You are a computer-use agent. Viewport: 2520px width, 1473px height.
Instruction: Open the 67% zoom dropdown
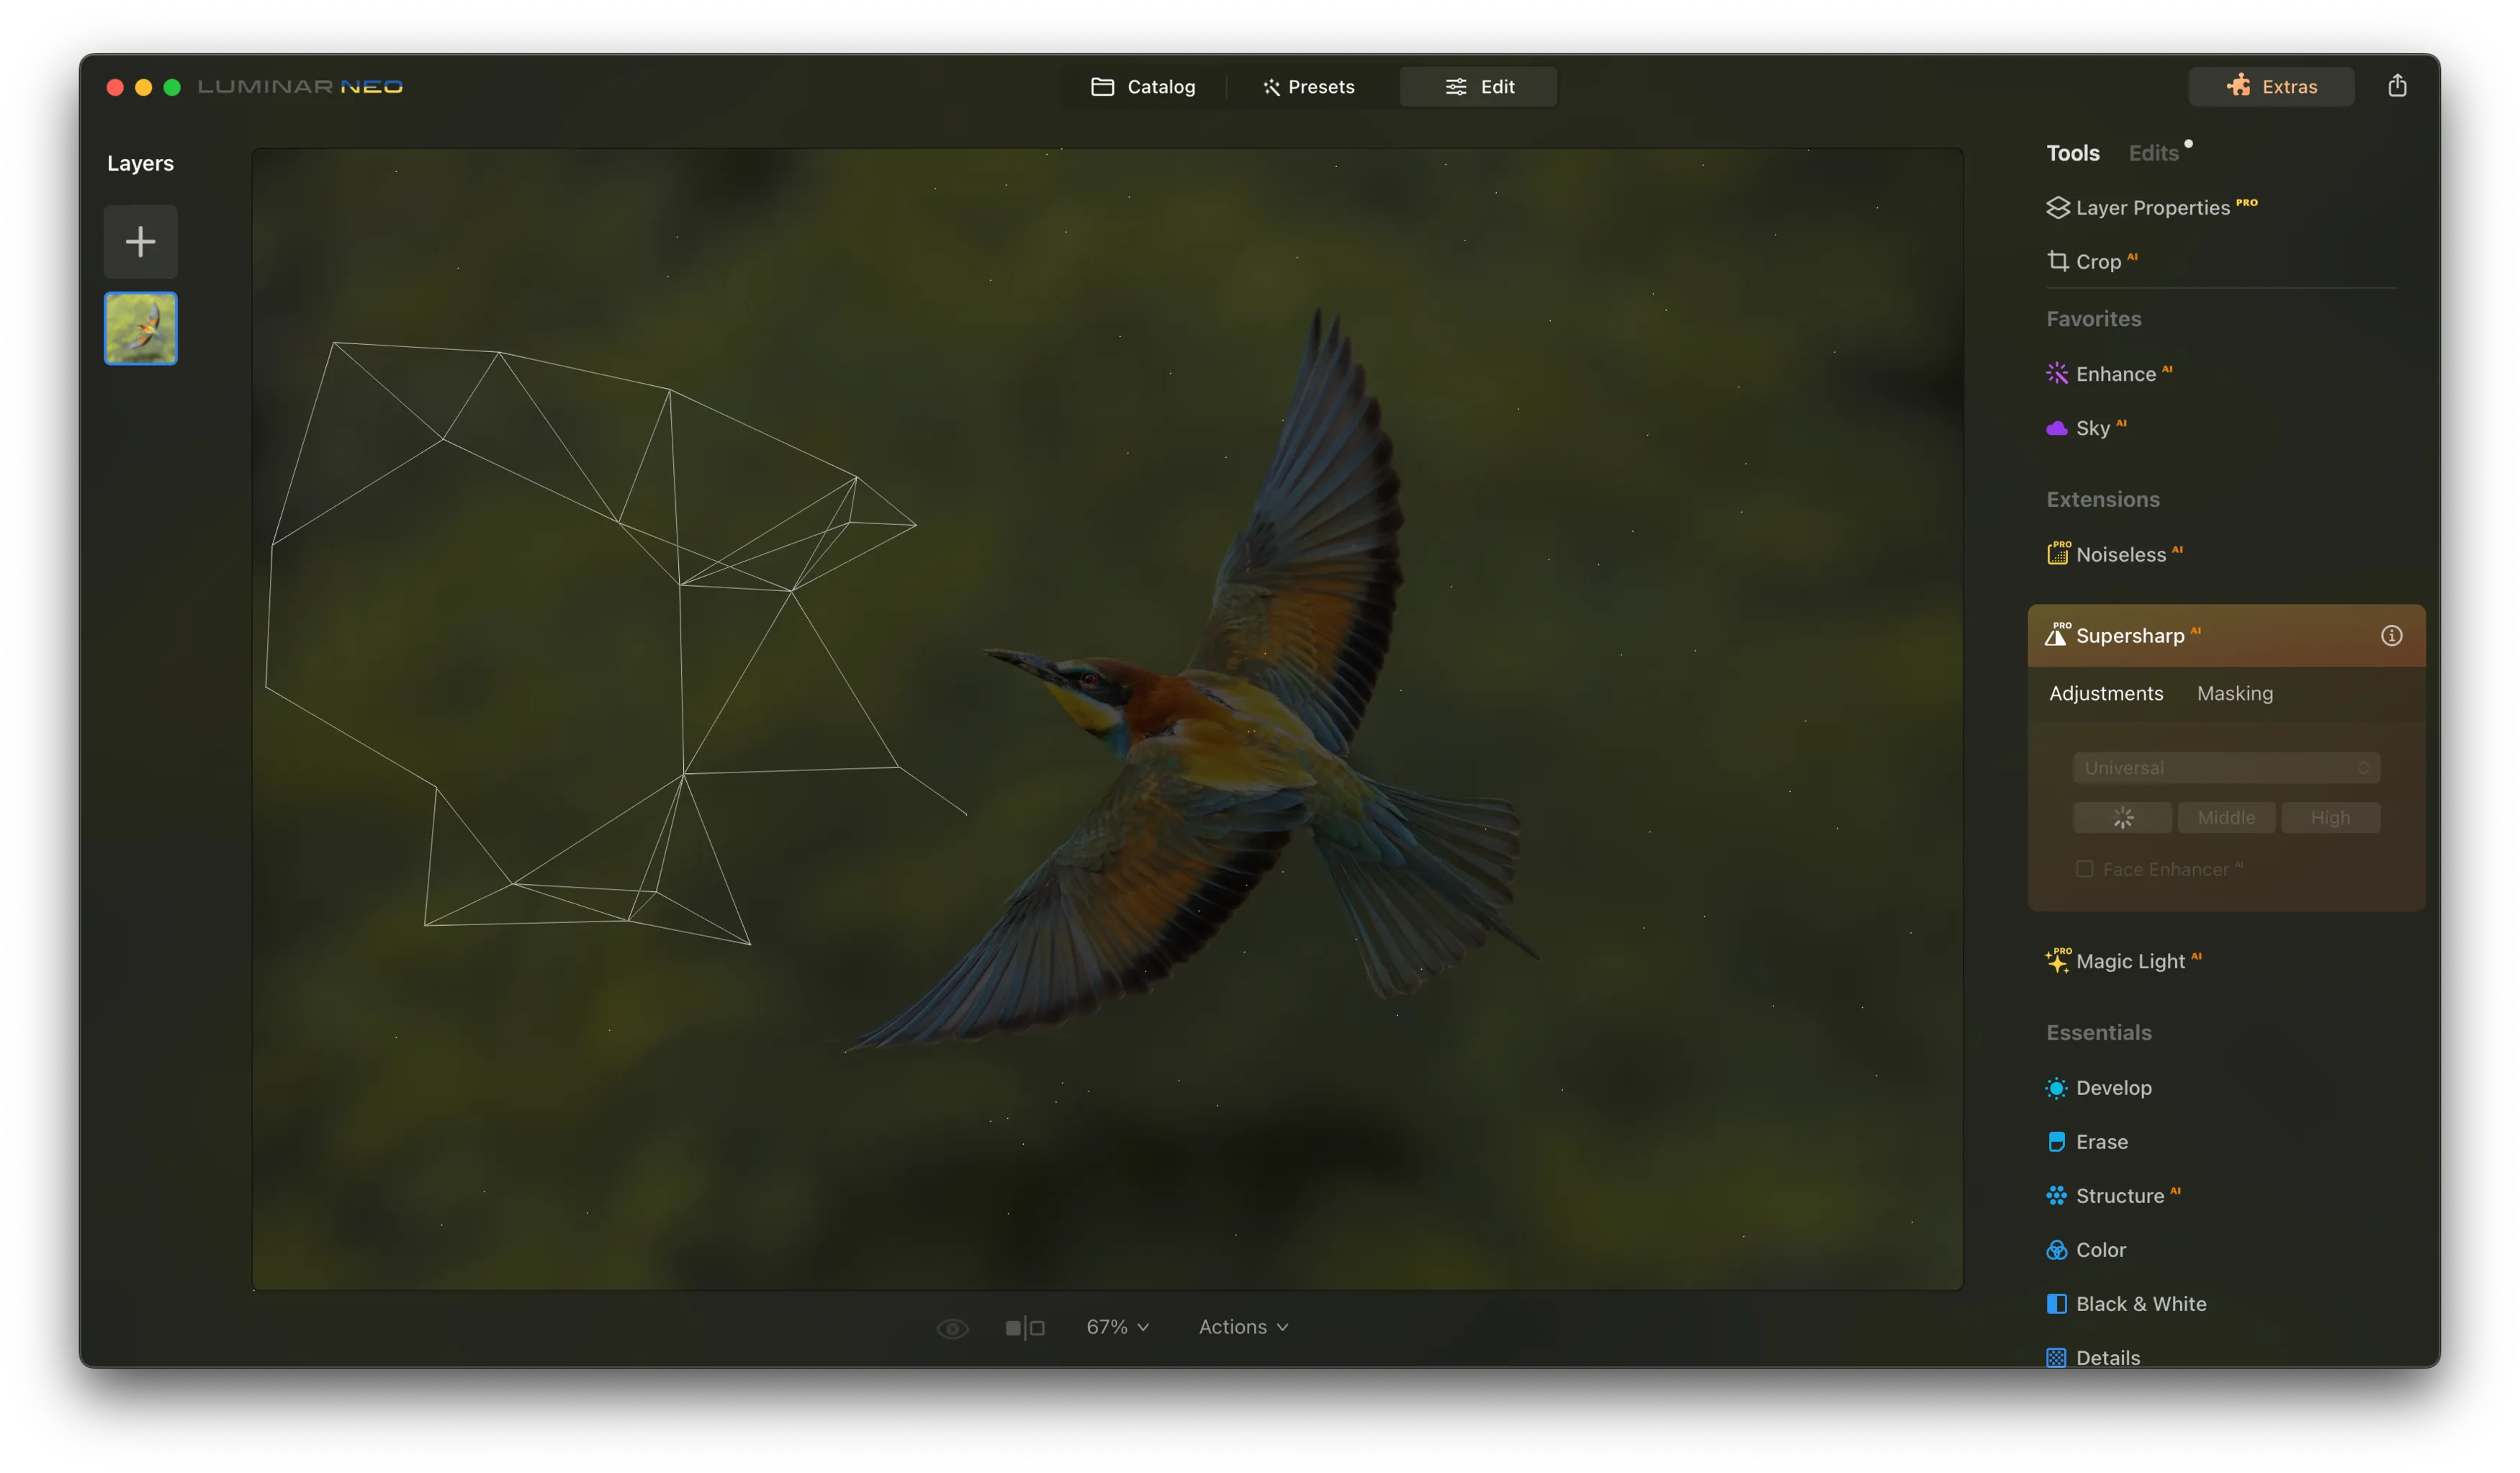(x=1117, y=1327)
